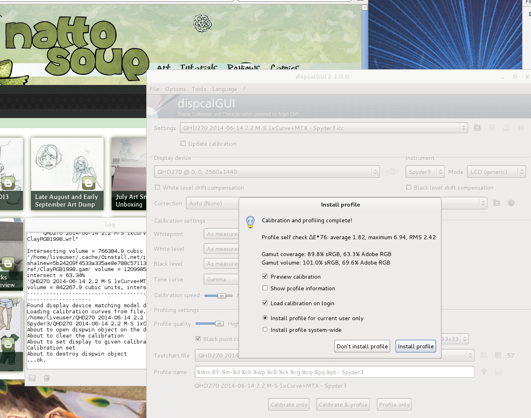Click Don't install profile
The height and width of the screenshot is (418, 531).
pyautogui.click(x=362, y=346)
